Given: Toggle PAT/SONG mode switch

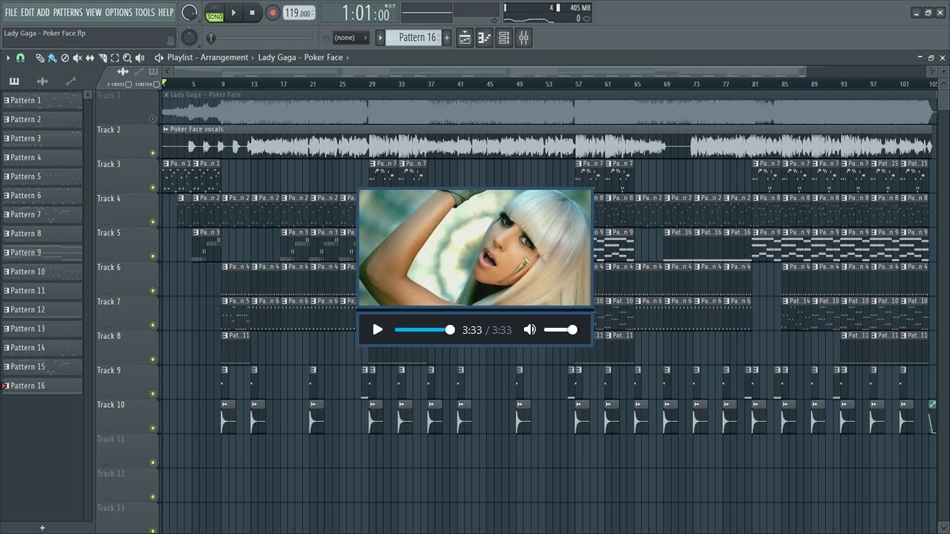Looking at the screenshot, I should tap(214, 13).
